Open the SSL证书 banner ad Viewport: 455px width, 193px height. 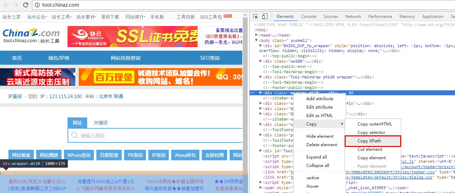point(133,37)
